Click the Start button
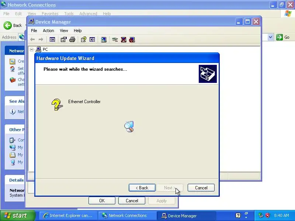The image size is (295, 221). (18, 215)
